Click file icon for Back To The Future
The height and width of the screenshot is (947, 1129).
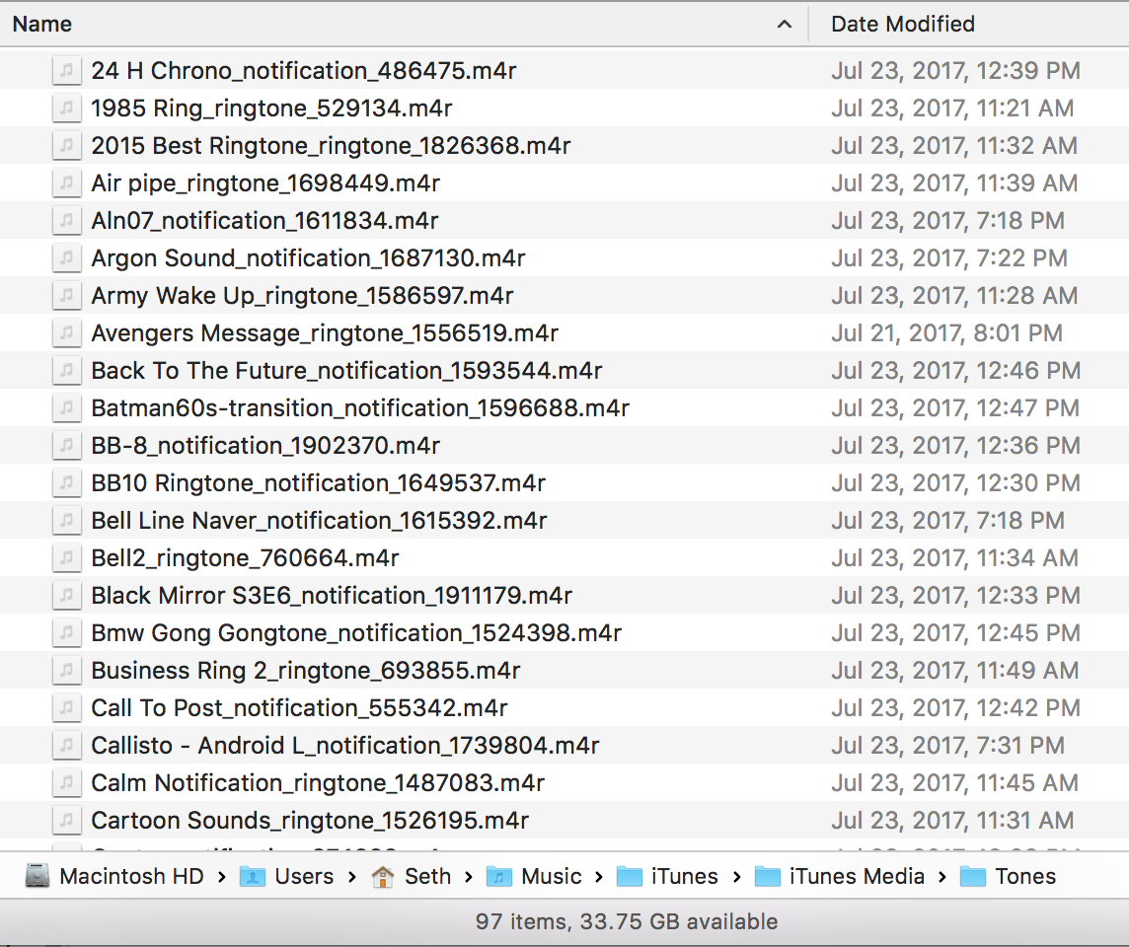tap(66, 370)
